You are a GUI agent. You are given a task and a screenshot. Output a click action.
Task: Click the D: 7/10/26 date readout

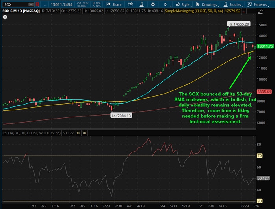click(50, 11)
